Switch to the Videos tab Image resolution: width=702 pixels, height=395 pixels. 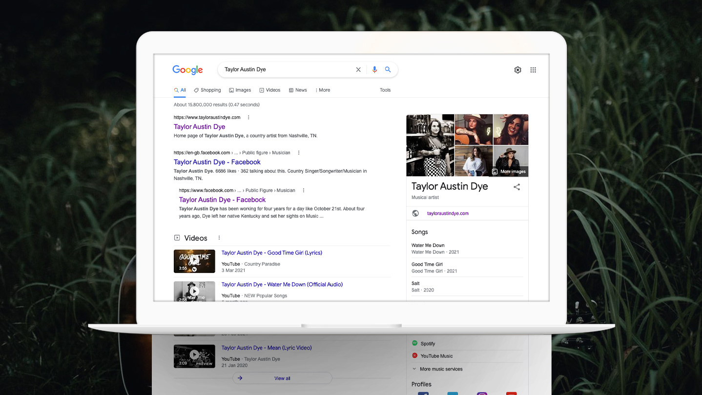(270, 90)
